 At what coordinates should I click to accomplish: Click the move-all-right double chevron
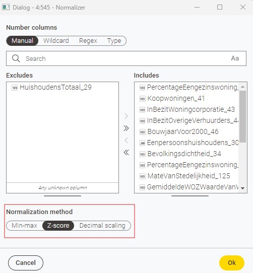126,128
